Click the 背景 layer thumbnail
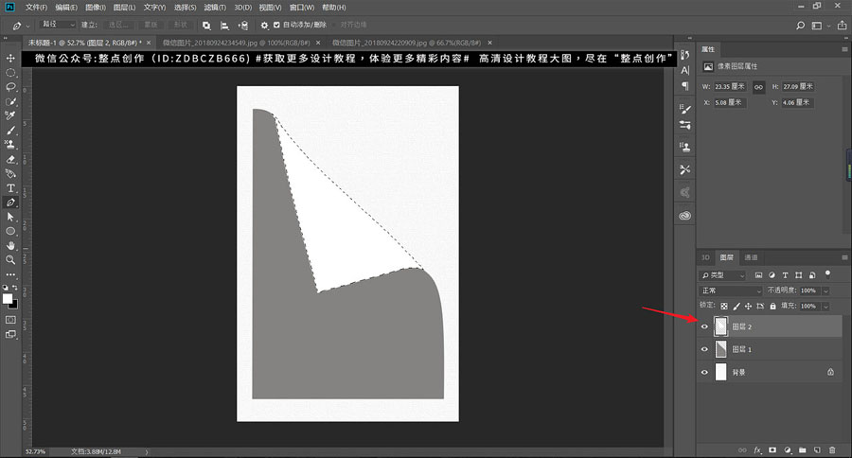852x458 pixels. pyautogui.click(x=720, y=372)
